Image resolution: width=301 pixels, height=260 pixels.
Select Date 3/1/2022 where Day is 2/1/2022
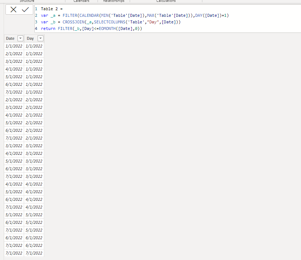point(14,107)
